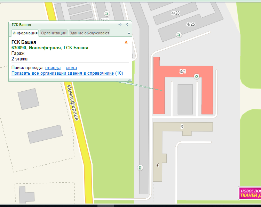Click the pink fabric advertisement banner

[250, 193]
